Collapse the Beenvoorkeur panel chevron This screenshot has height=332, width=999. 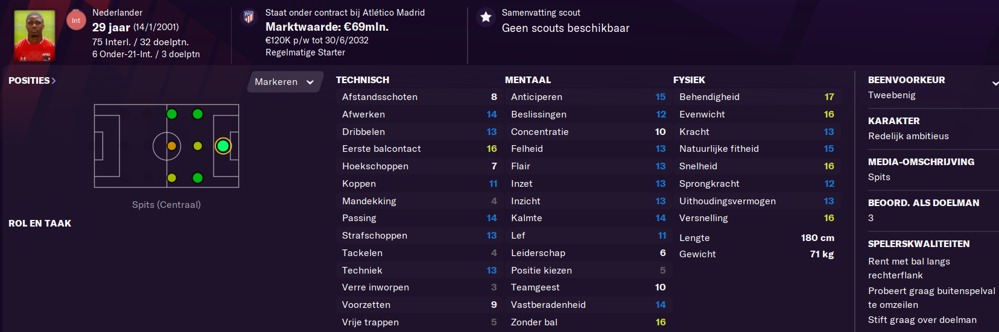[995, 83]
